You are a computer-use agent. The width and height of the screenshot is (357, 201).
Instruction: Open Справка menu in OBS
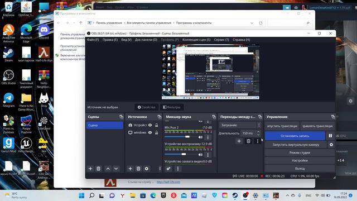[x=241, y=40]
